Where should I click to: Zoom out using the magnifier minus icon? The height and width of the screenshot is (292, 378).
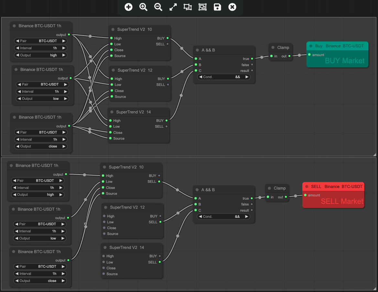[158, 7]
